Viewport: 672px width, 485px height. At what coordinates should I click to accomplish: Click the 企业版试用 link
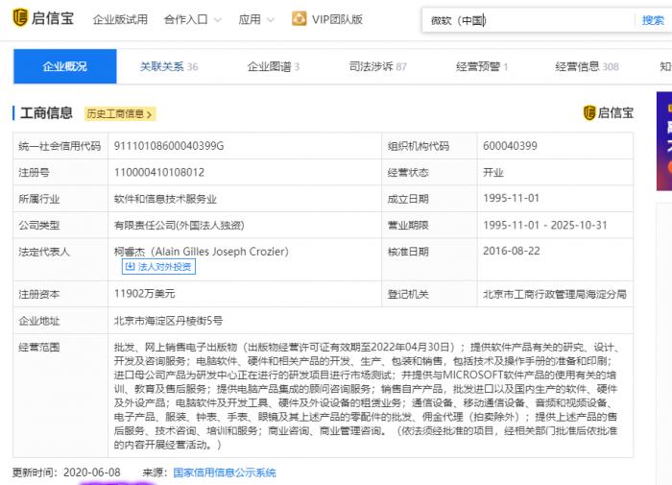coord(120,19)
